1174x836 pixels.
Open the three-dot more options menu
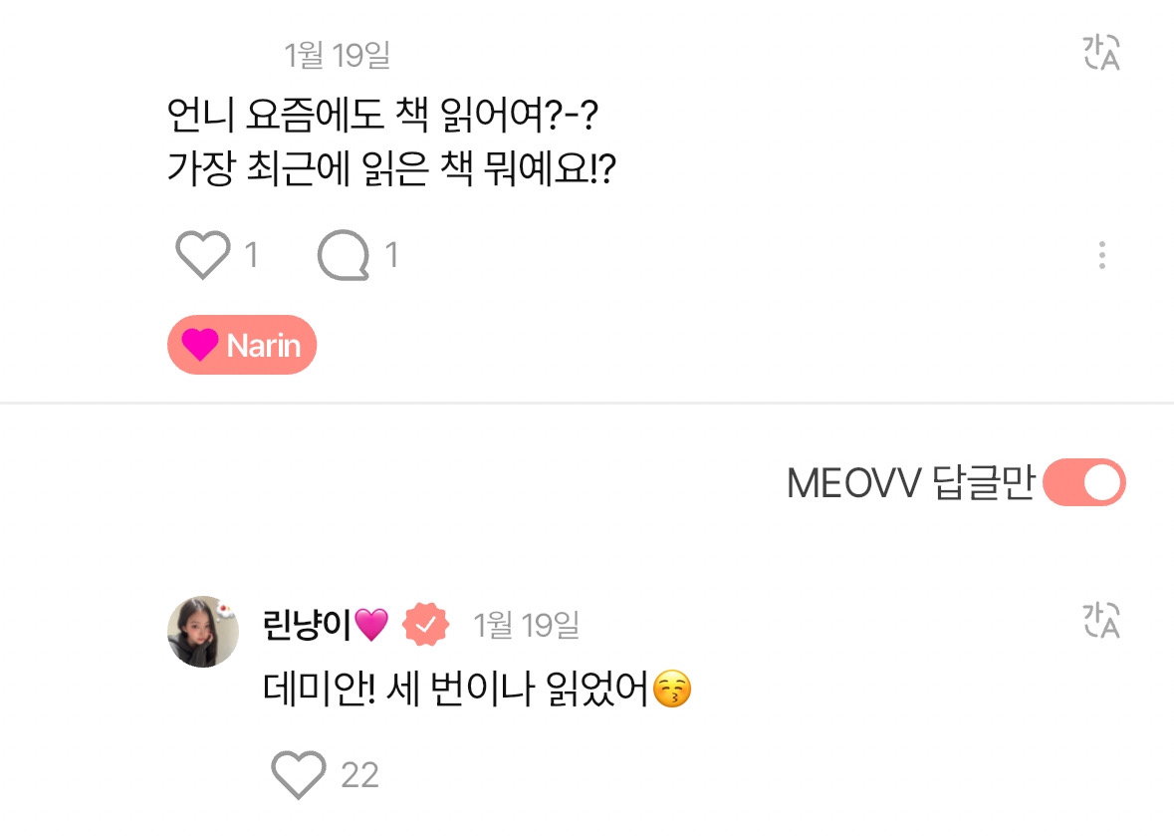coord(1101,255)
